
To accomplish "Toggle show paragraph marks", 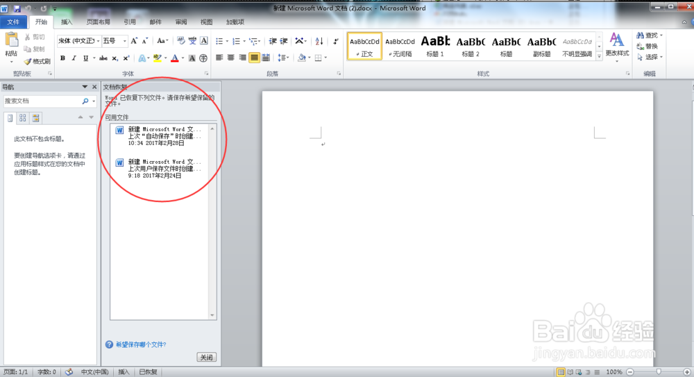I will [x=335, y=41].
